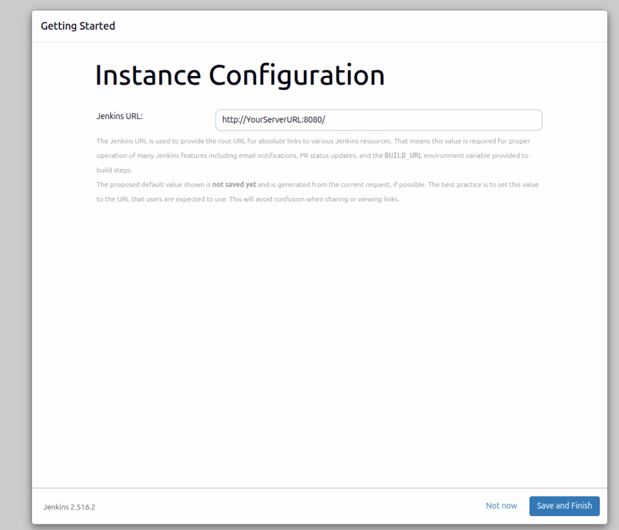Click the BUILD_URL text in the description
Screen dimensions: 619x530
(402, 155)
